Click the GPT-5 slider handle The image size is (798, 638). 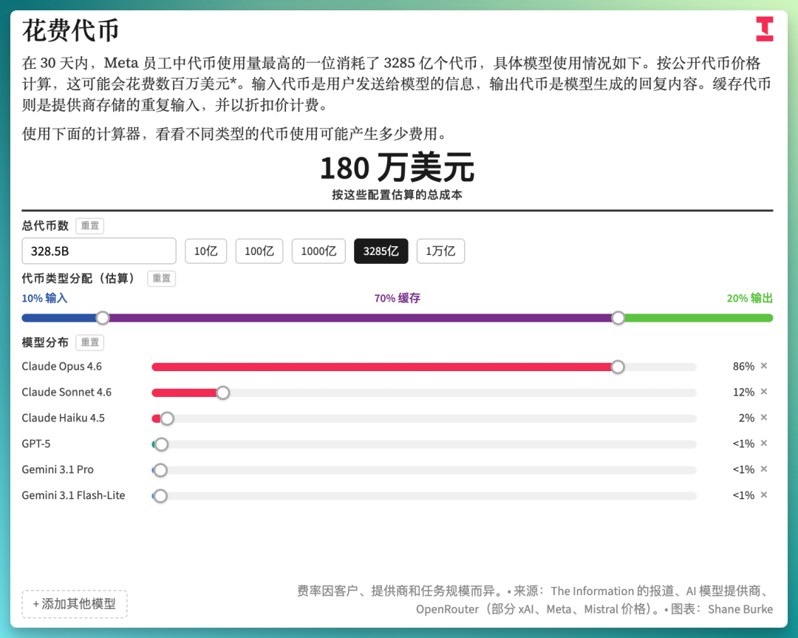(x=161, y=444)
